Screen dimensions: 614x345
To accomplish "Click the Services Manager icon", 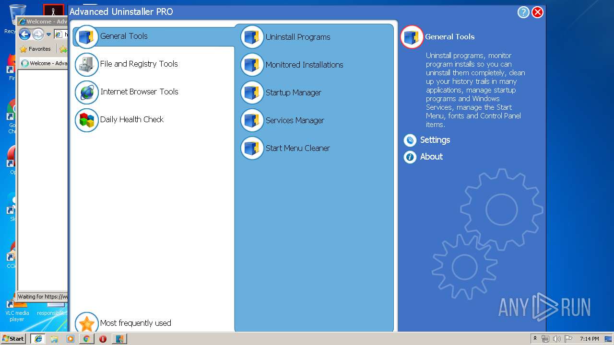I will [252, 120].
